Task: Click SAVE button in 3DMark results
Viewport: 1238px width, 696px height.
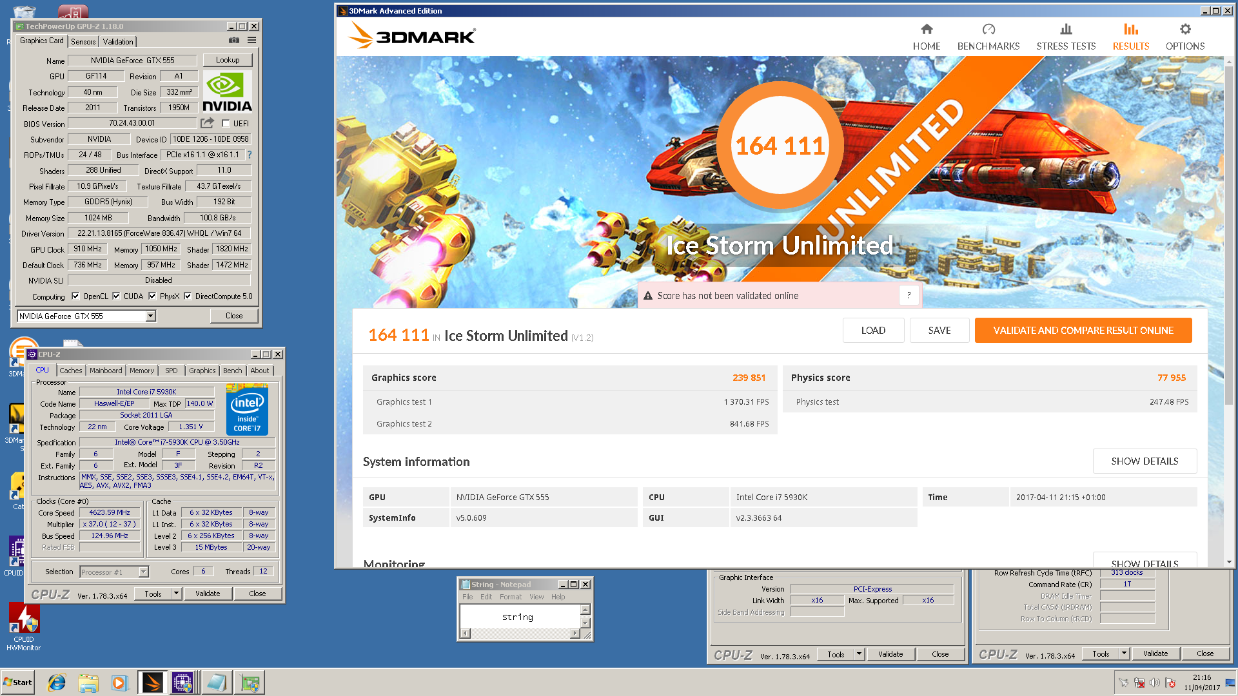Action: [x=939, y=330]
